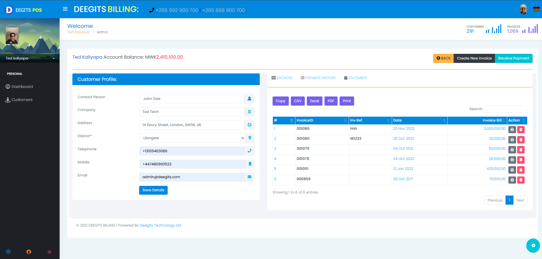The height and width of the screenshot is (259, 542).
Task: Open the blue settings gear in sidebar
Action: click(x=8, y=252)
